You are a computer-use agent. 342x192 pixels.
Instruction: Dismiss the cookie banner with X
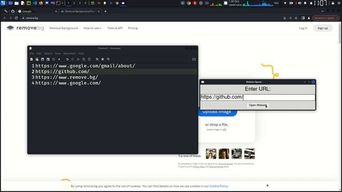click(267, 186)
